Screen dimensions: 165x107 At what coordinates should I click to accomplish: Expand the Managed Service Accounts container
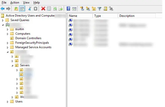pyautogui.click(x=8, y=47)
